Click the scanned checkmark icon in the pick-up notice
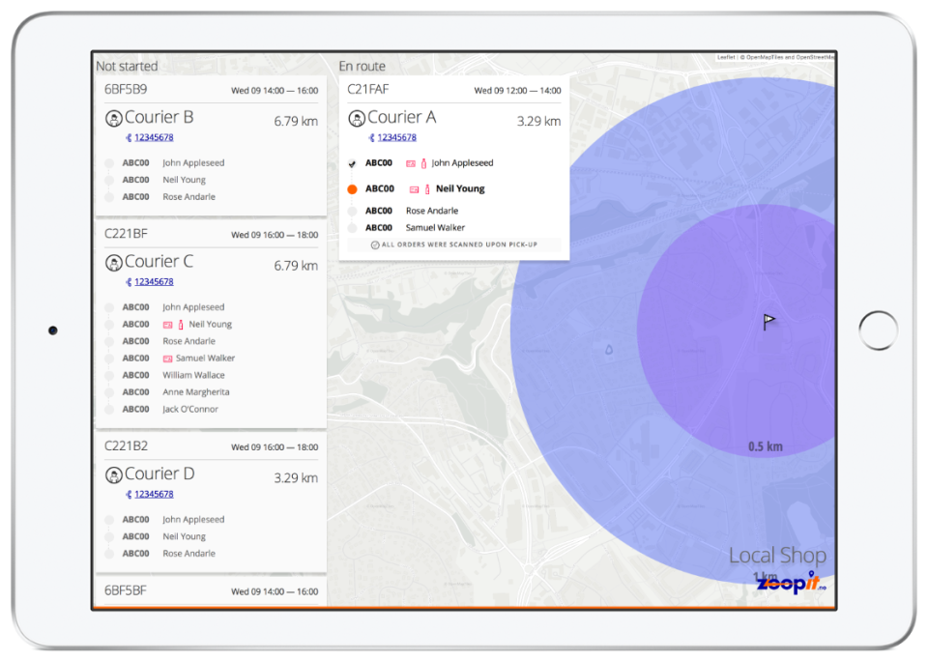928x661 pixels. (x=374, y=245)
